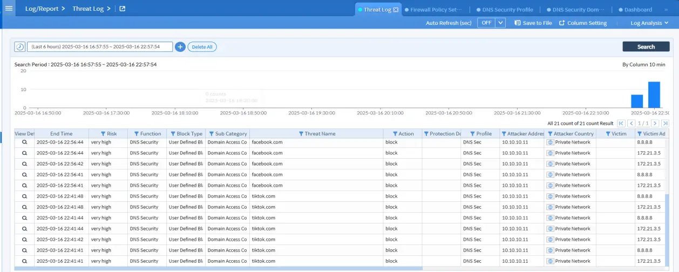View details of 22:41:42 tiktok.com log
The height and width of the screenshot is (272, 679).
coord(24,240)
